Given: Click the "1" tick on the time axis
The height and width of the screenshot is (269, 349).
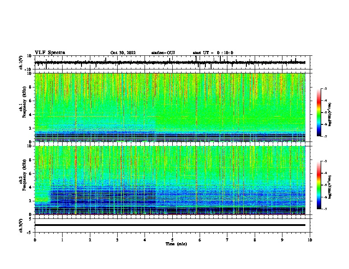Looking at the screenshot, I should 62,240.
